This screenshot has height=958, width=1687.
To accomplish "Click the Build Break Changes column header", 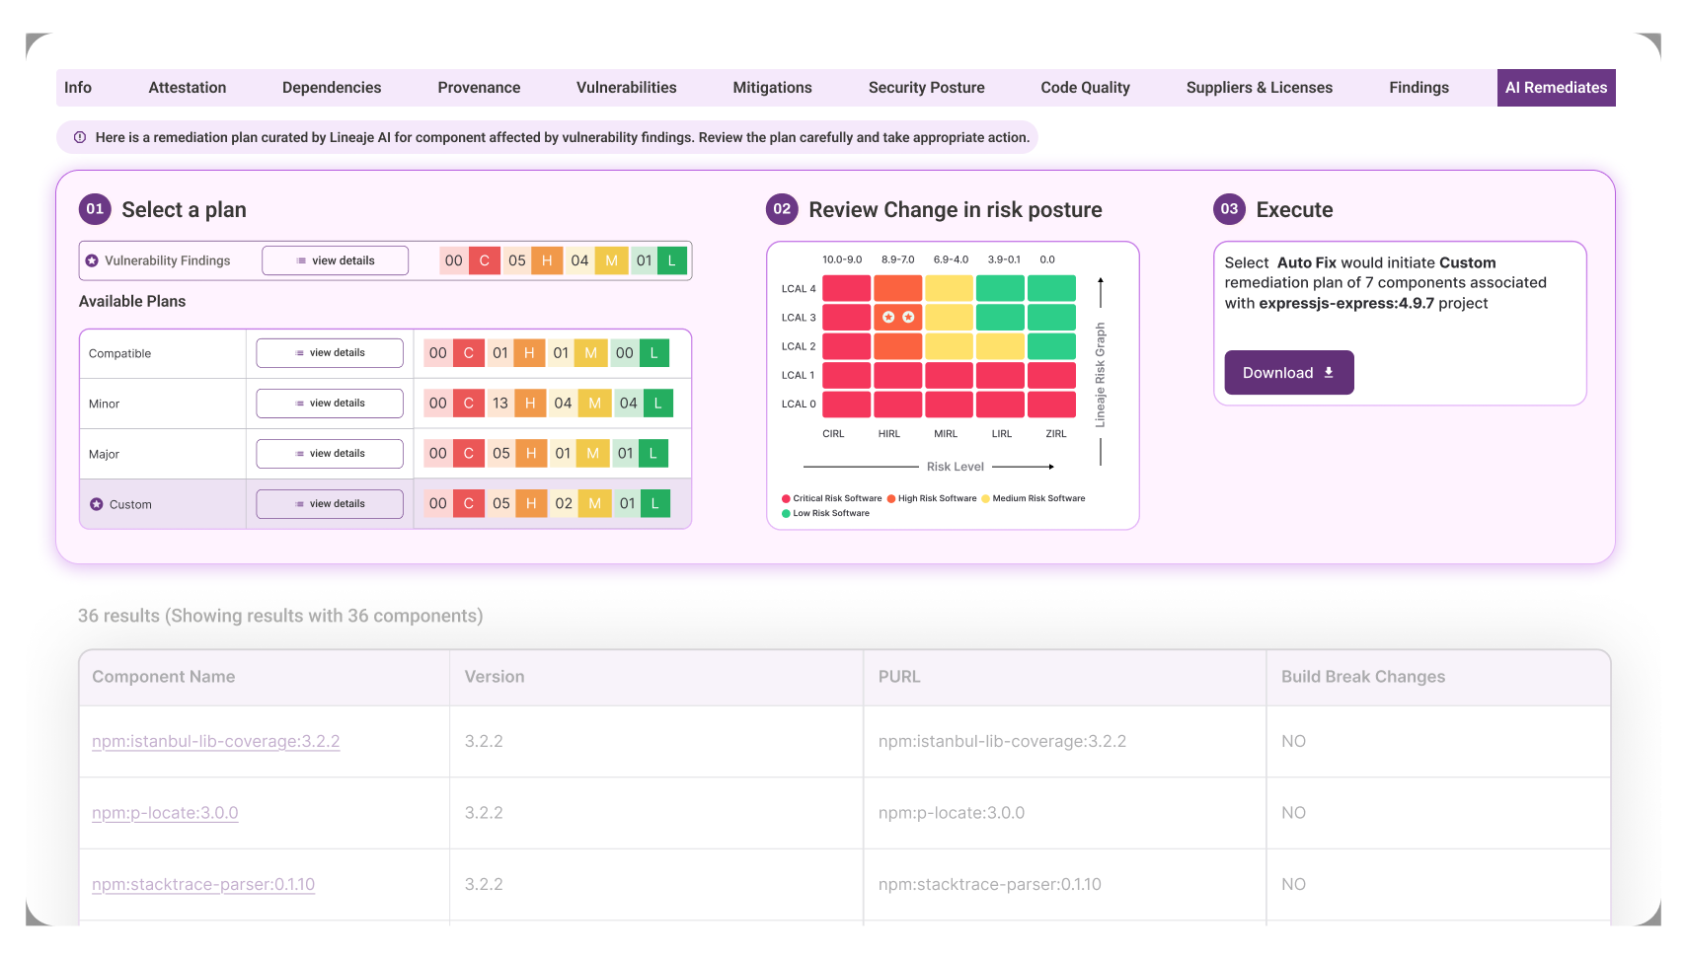I will click(1362, 677).
